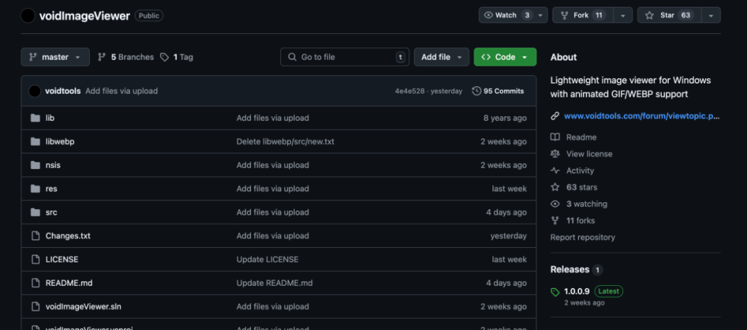Click the Watch button
The width and height of the screenshot is (747, 330).
(x=506, y=15)
